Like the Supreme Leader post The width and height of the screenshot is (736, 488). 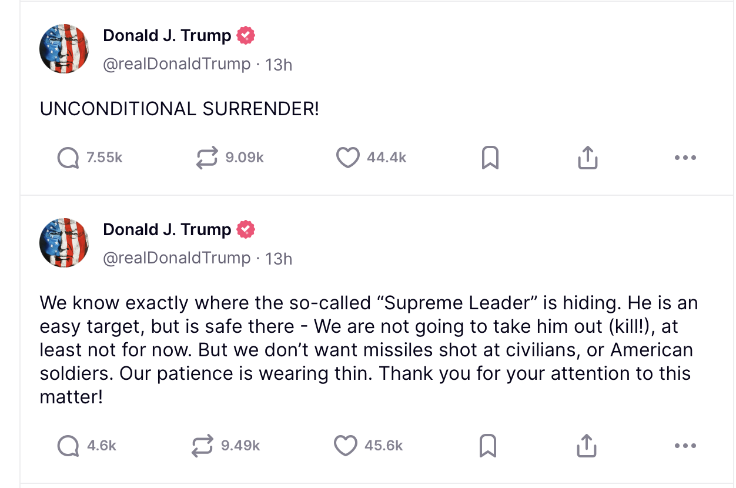pyautogui.click(x=346, y=446)
